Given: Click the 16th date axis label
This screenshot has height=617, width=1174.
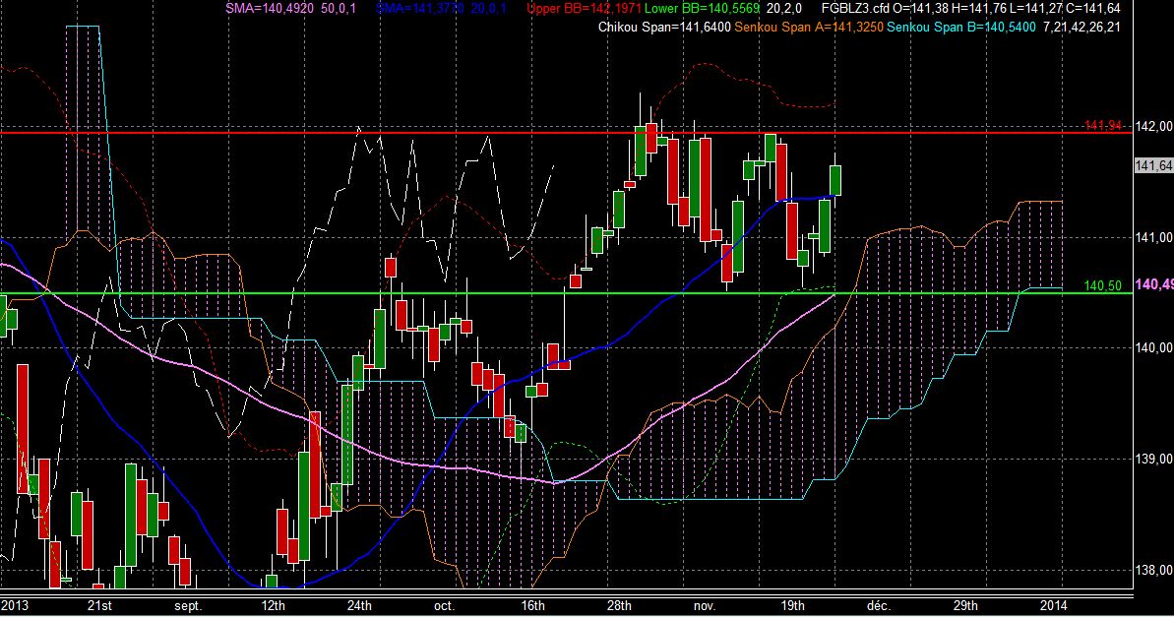Looking at the screenshot, I should tap(532, 605).
